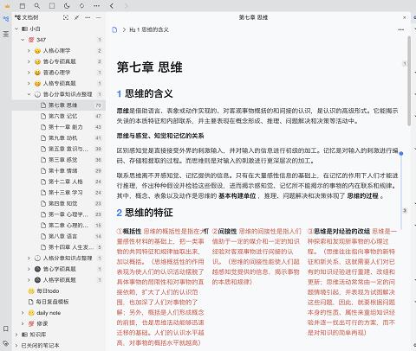Screen dimensions: 416x351
Task: Click the document icon in the breadcrumb
Action: point(114,29)
